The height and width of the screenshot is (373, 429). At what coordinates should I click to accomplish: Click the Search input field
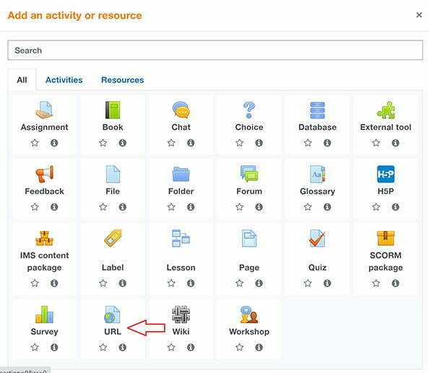tap(215, 51)
